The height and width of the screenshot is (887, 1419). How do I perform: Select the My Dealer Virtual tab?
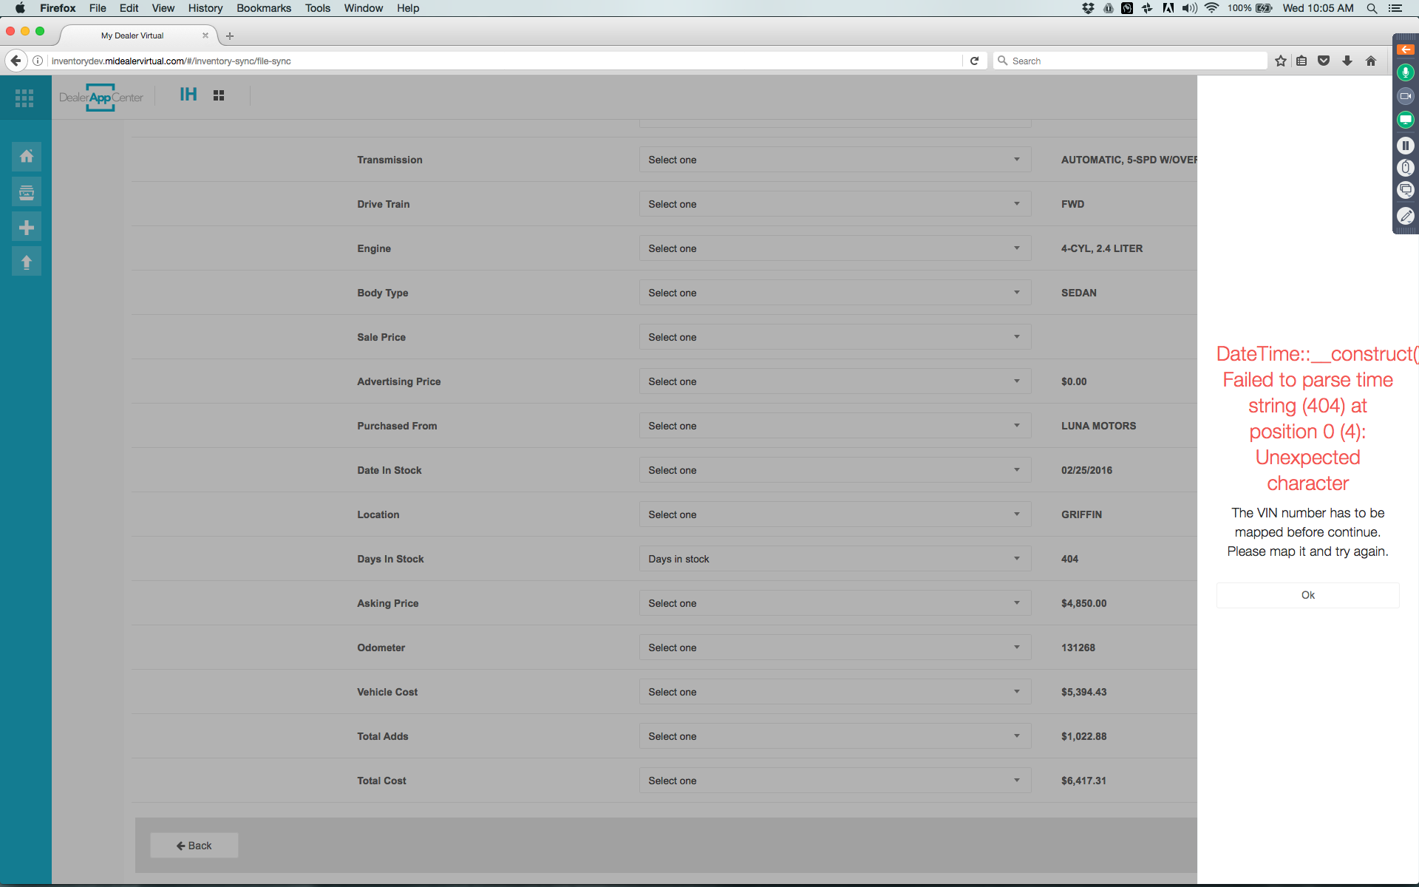pos(132,35)
